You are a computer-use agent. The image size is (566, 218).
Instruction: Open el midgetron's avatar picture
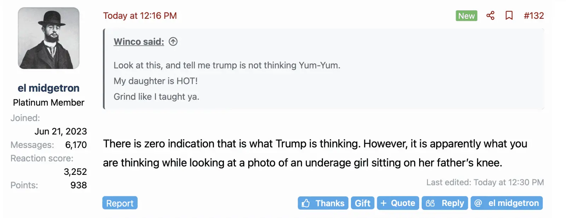49,38
